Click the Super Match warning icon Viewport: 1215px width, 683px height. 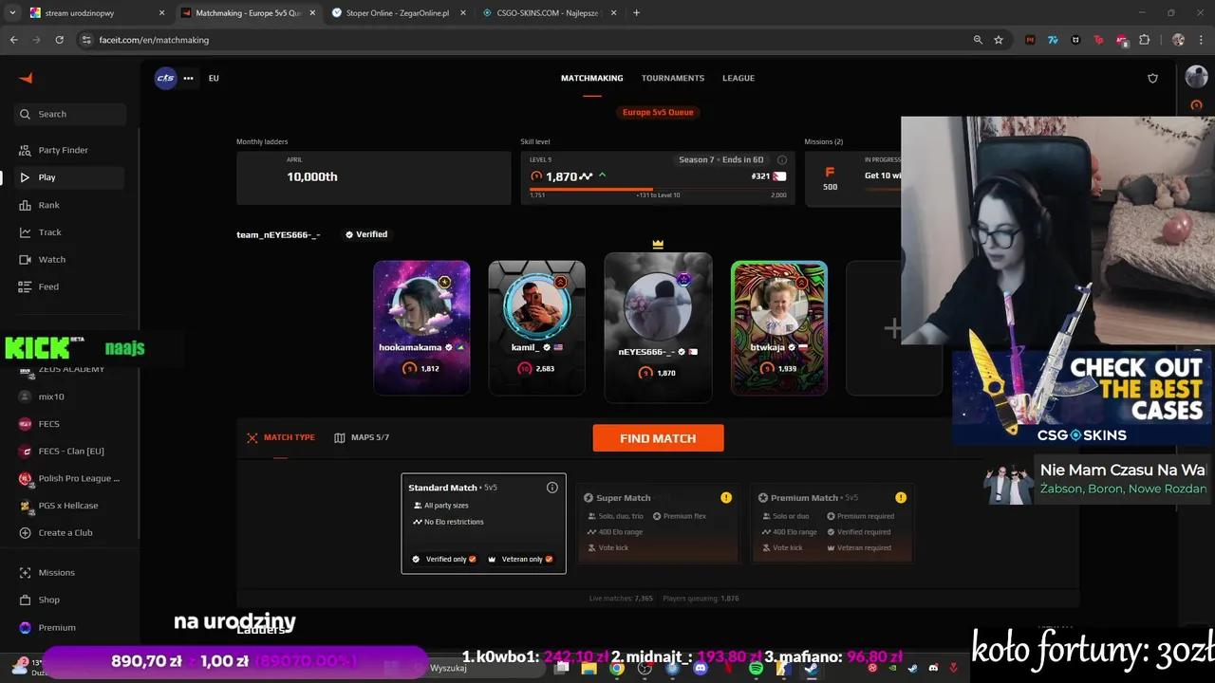click(x=726, y=497)
